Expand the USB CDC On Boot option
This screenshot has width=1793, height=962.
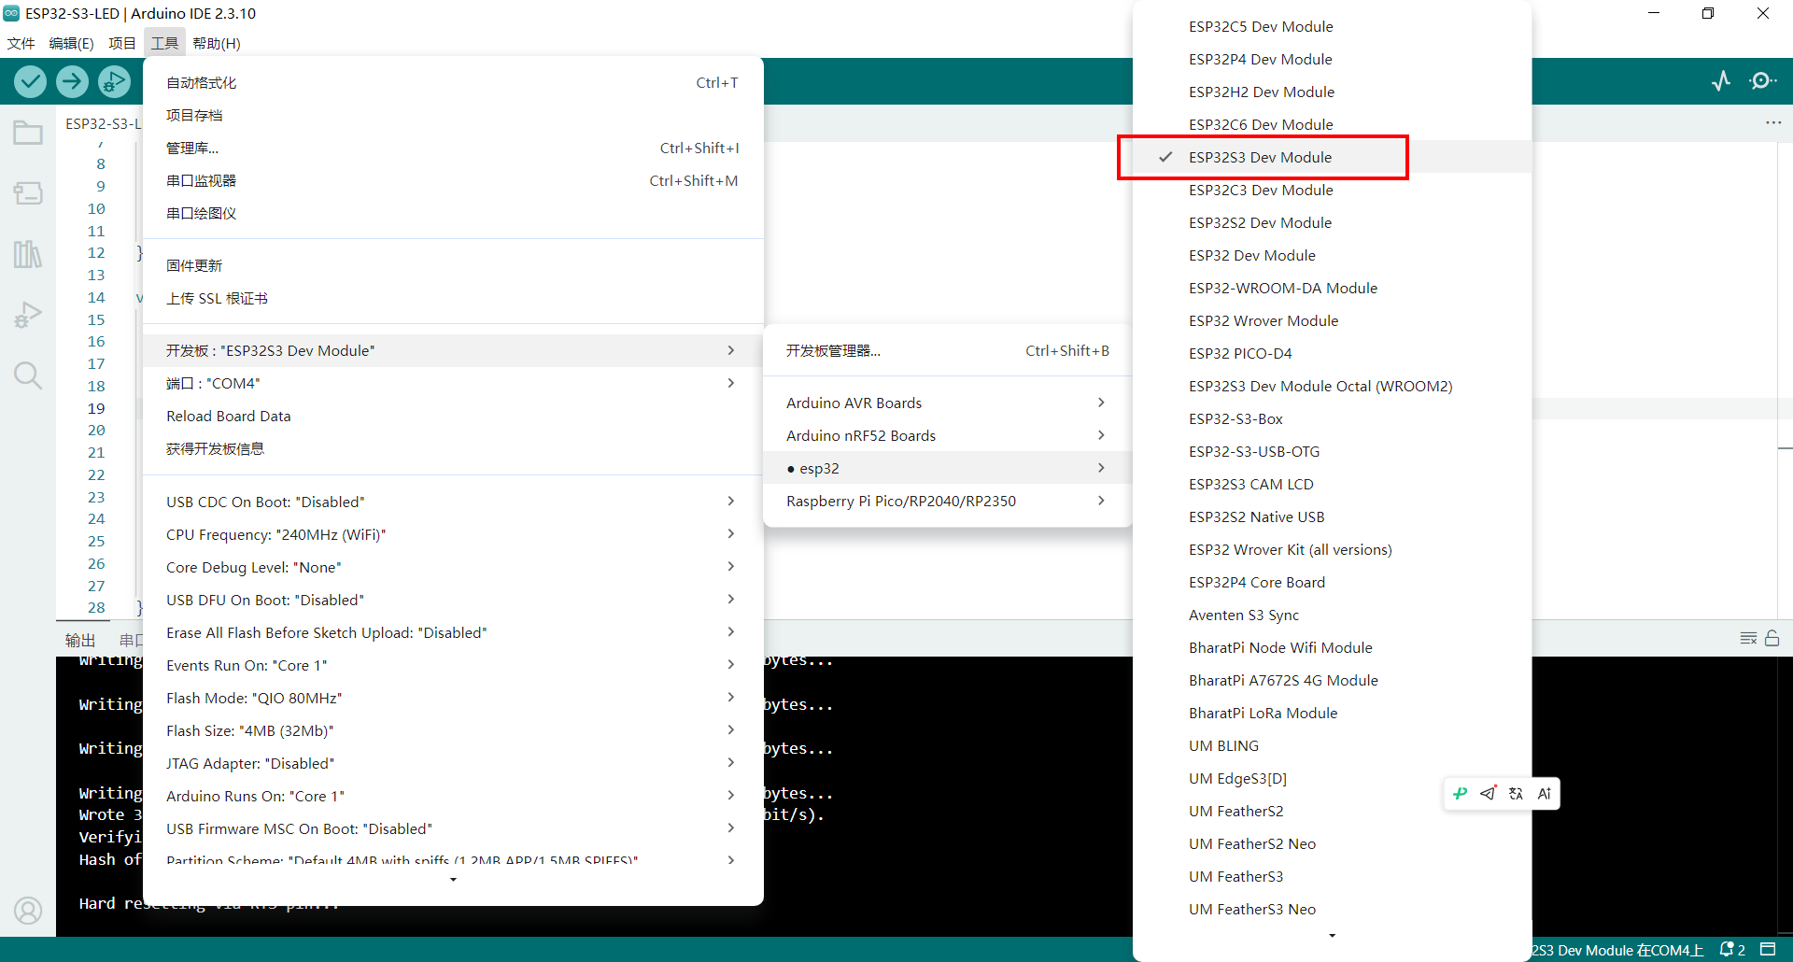coord(453,502)
